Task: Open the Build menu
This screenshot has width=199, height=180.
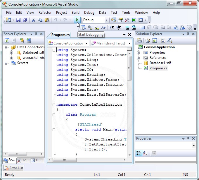Action: click(x=75, y=13)
